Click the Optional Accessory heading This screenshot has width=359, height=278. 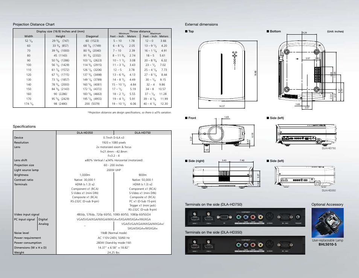click(327, 205)
